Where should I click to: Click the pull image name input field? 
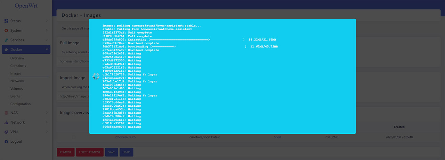point(73,61)
